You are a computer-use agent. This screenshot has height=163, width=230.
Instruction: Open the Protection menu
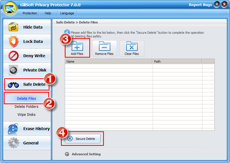30,13
